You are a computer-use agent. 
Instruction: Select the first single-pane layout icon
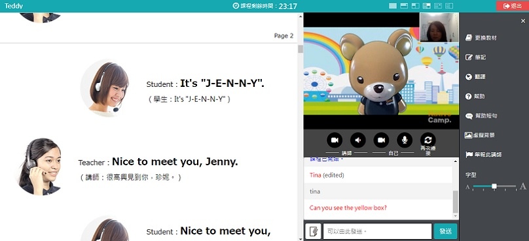pyautogui.click(x=393, y=6)
